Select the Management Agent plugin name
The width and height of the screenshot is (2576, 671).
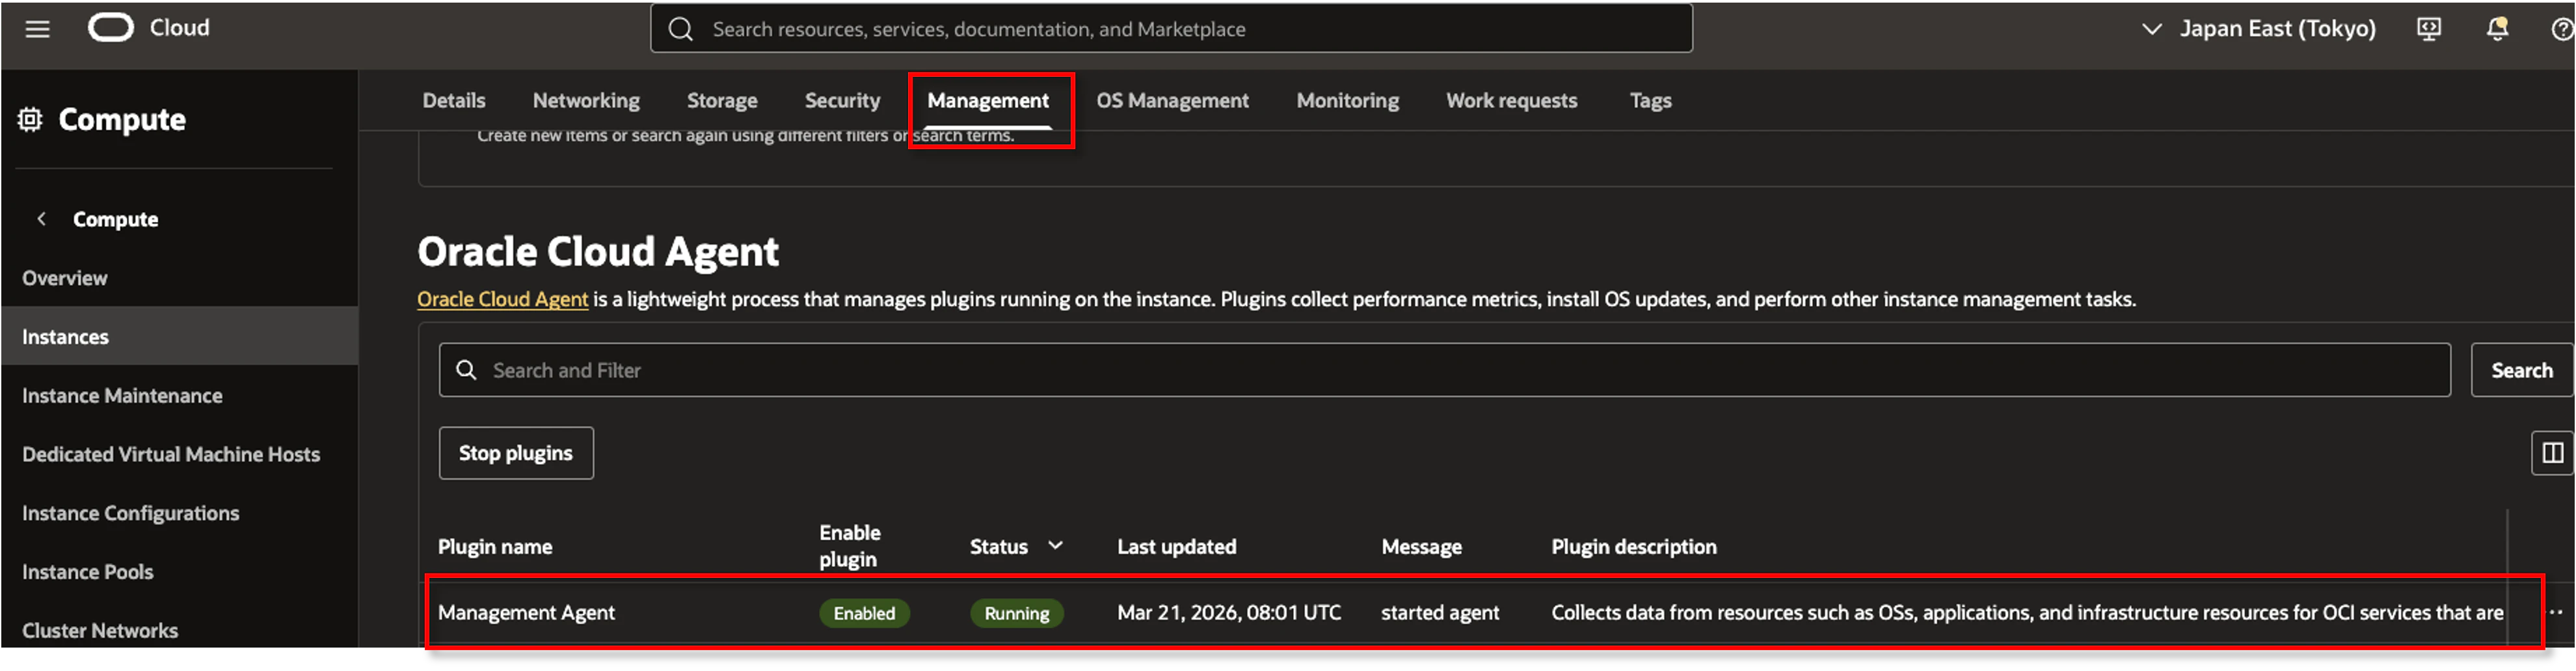(x=526, y=612)
